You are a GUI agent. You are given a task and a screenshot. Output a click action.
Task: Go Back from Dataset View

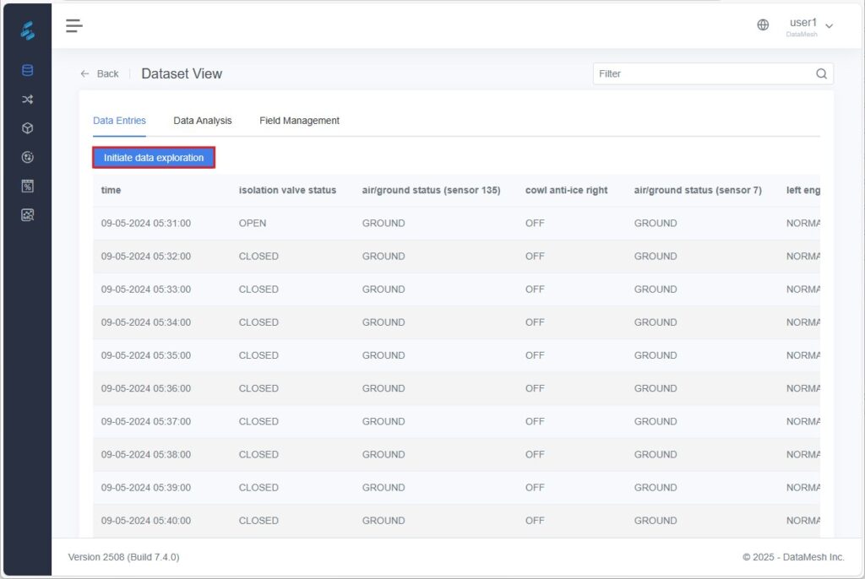pos(100,74)
